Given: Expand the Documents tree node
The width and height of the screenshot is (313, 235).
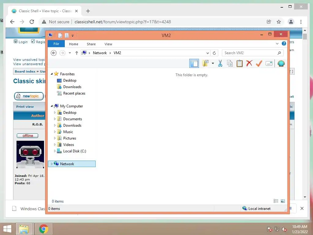Looking at the screenshot, I should pos(55,119).
